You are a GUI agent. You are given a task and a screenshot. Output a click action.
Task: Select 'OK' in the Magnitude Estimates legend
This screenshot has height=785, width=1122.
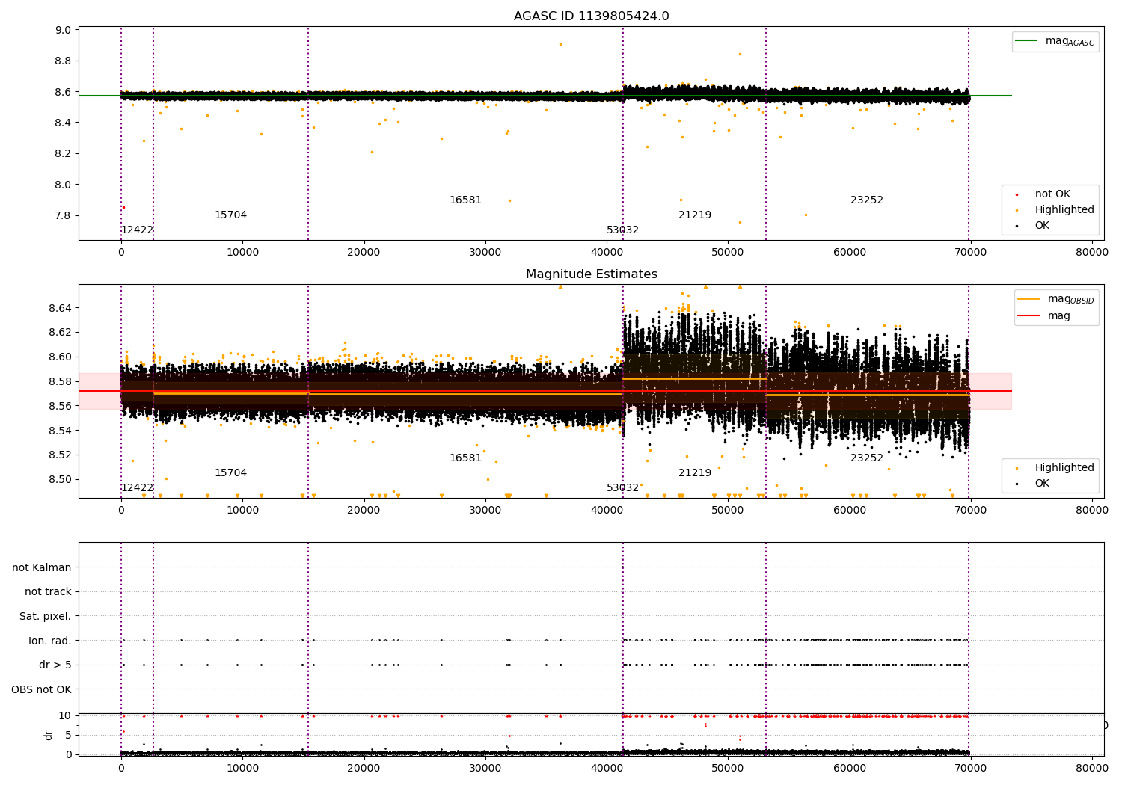coord(1042,484)
